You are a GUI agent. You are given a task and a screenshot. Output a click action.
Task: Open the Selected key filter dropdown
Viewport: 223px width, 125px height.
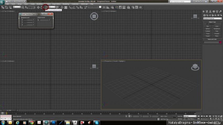click(190, 116)
